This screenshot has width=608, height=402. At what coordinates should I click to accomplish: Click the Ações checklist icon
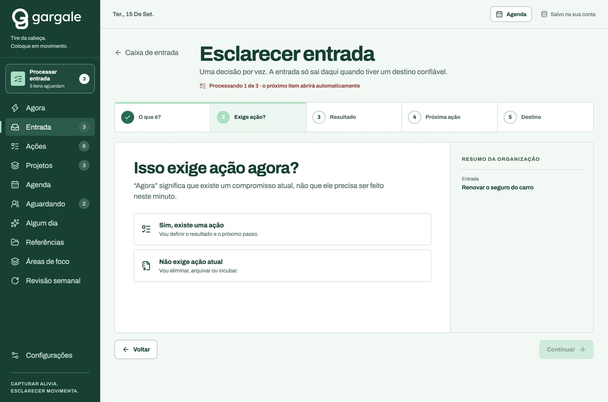coord(15,146)
